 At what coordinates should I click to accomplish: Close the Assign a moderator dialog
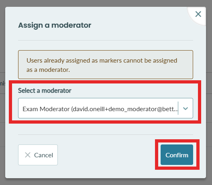click(x=198, y=14)
